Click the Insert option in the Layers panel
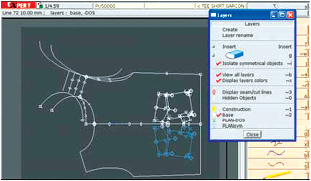This screenshot has height=181, width=311. click(x=229, y=47)
